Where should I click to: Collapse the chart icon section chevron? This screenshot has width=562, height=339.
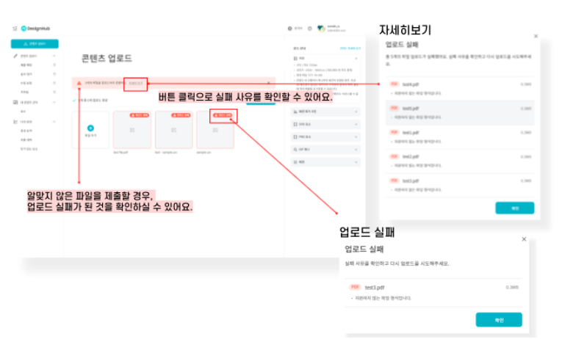54,122
